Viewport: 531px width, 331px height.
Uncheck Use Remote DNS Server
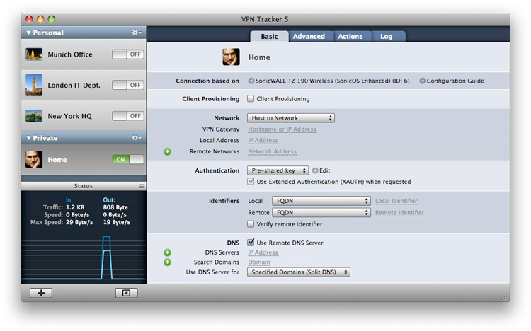click(x=251, y=243)
